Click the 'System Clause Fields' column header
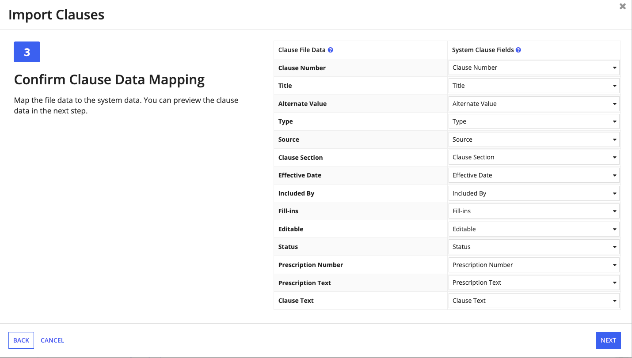632x358 pixels. [x=483, y=50]
